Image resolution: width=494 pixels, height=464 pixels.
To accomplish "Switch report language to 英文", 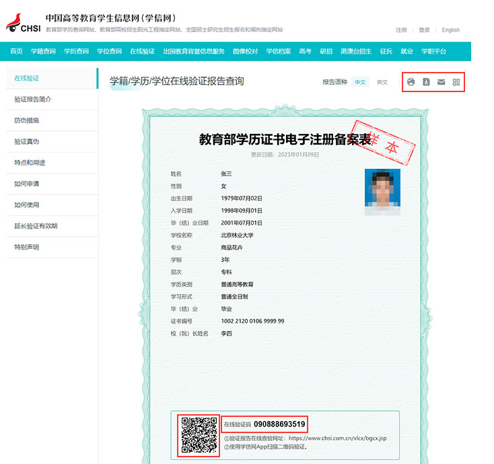I will pyautogui.click(x=382, y=82).
